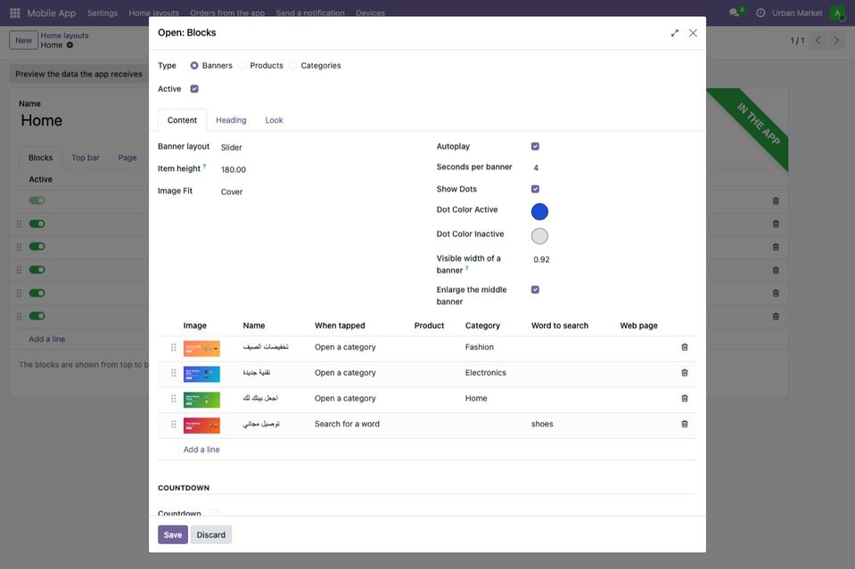Open the user avatar menu

tap(837, 13)
